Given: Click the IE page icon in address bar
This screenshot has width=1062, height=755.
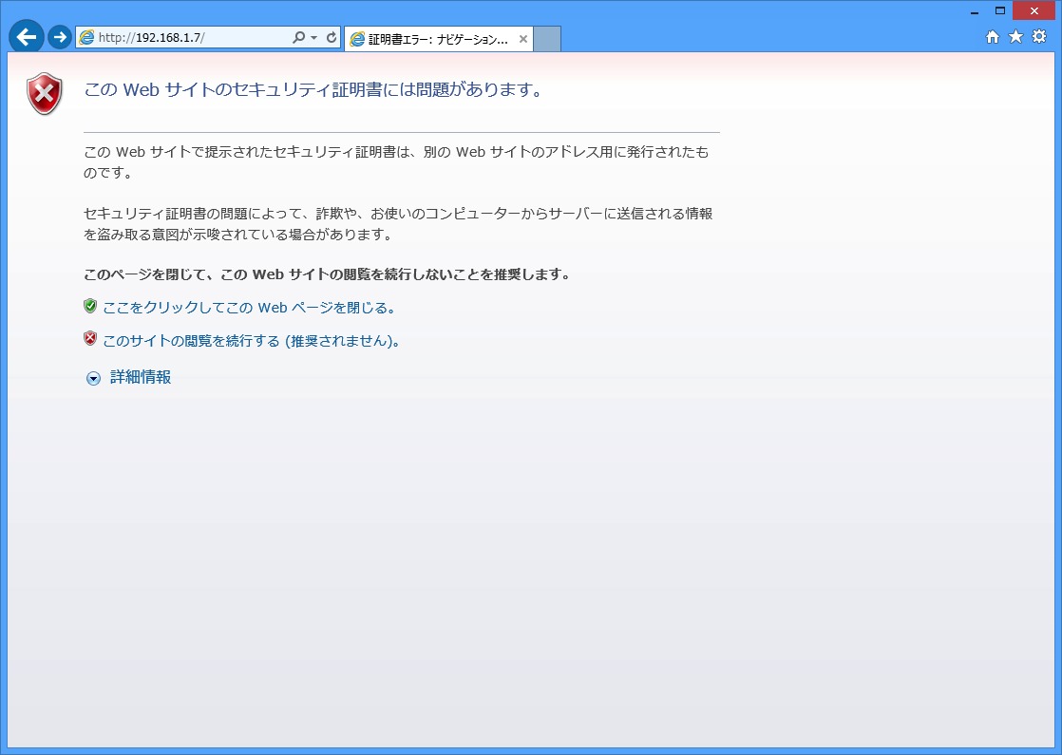Looking at the screenshot, I should [87, 38].
